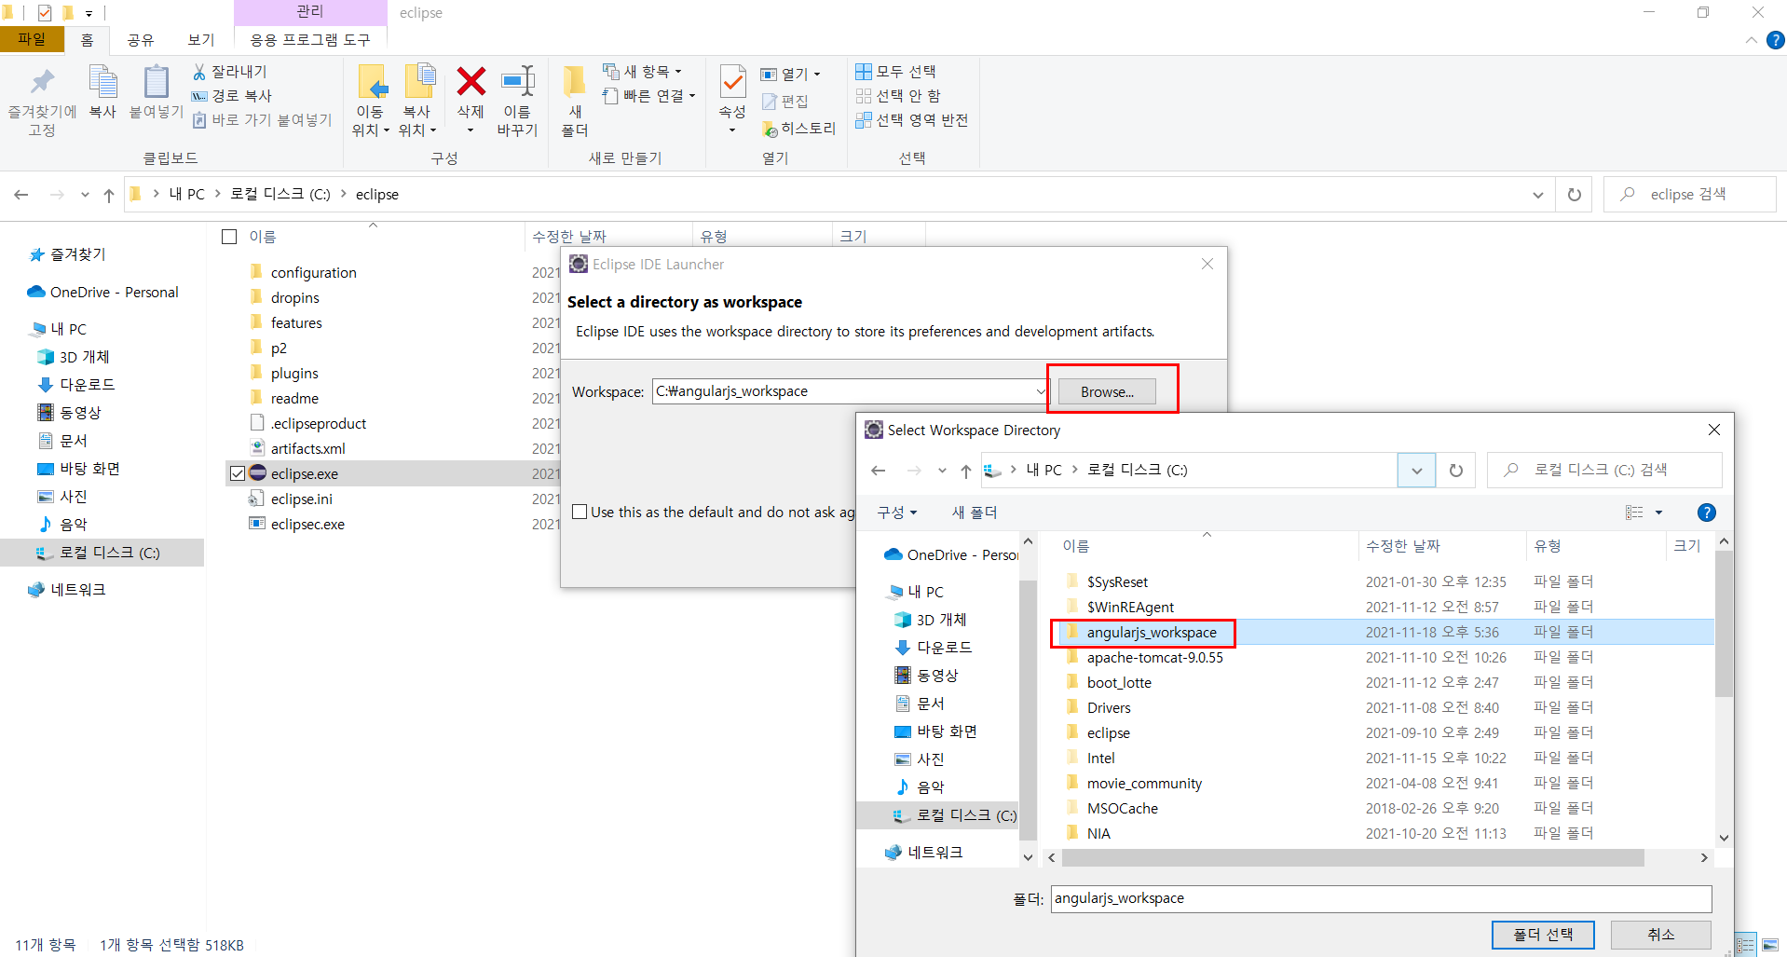Refresh the eclipse folder view

[1575, 195]
